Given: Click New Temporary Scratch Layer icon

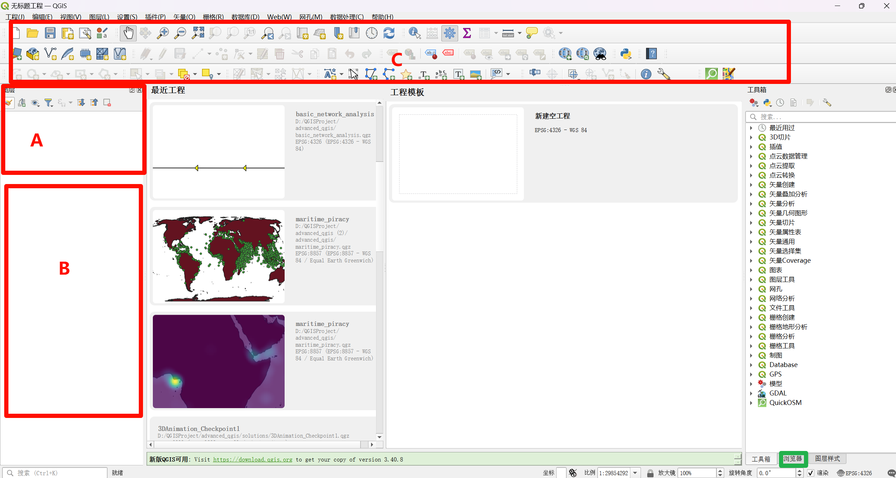Looking at the screenshot, I should point(85,54).
